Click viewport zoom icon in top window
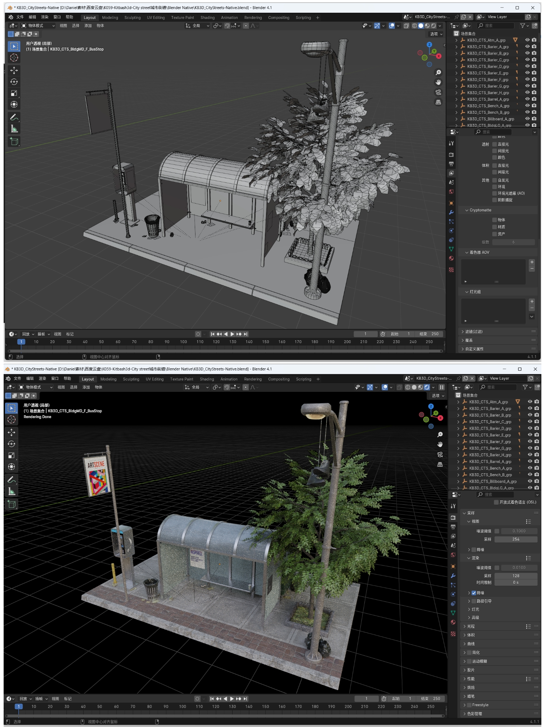This screenshot has width=545, height=727. click(439, 73)
